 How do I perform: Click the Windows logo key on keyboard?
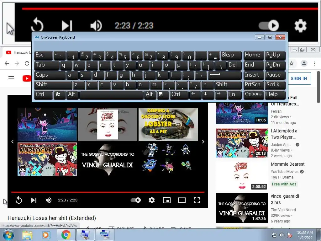pos(59,94)
